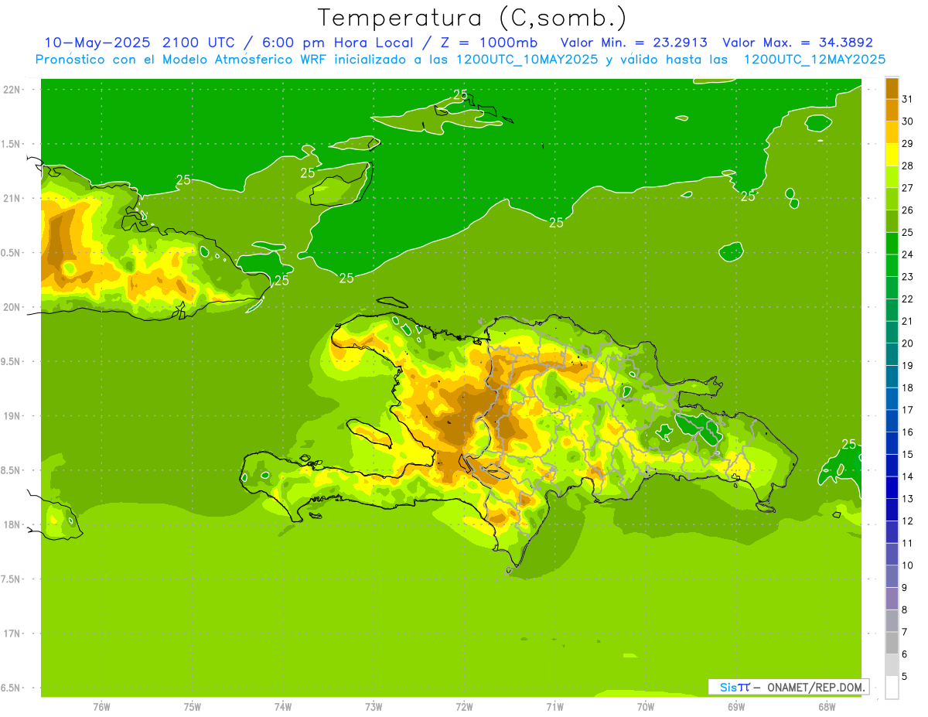Viewport: 928px width, 717px height.
Task: Click legend value 5 on the color bar
Action: pos(905,677)
